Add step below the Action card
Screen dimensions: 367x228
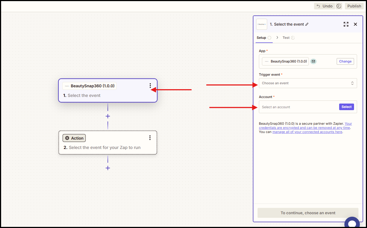(x=108, y=168)
